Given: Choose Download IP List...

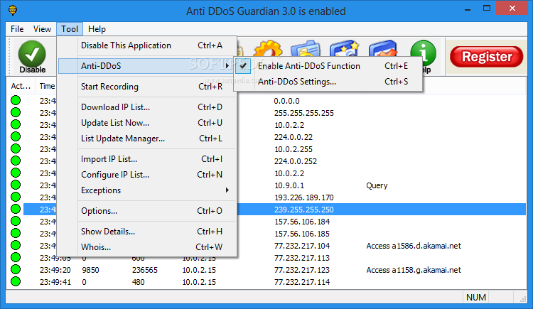Looking at the screenshot, I should pyautogui.click(x=147, y=107).
